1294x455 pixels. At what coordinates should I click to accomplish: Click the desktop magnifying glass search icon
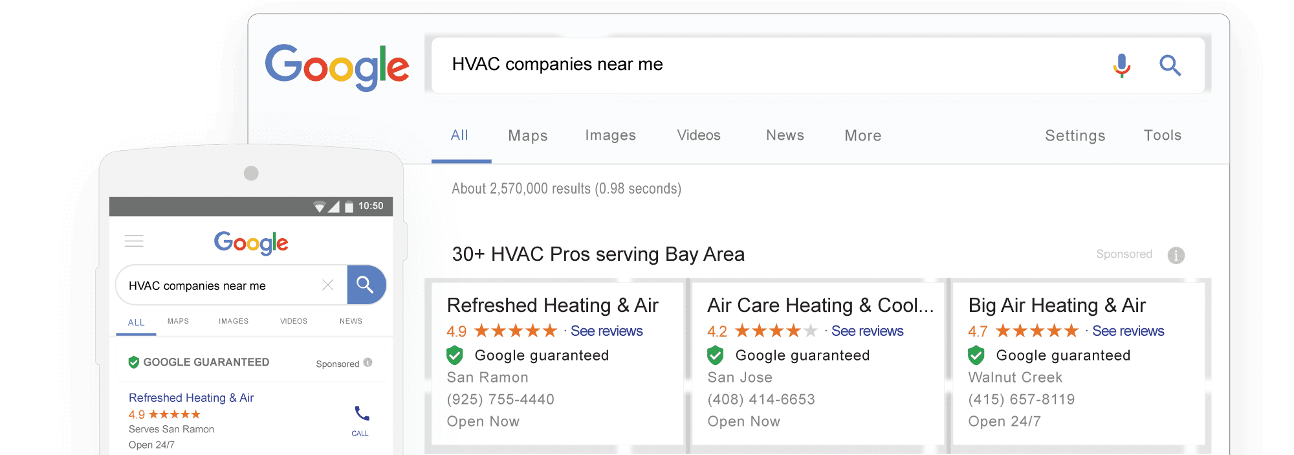coord(1170,65)
